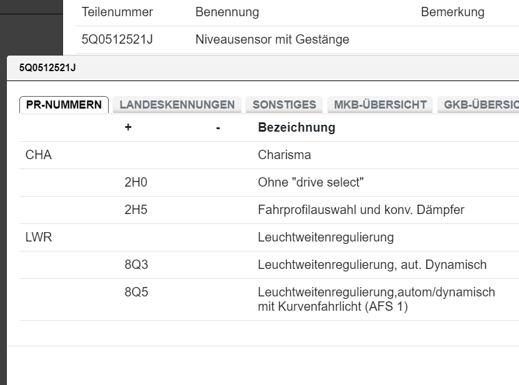Click the Bemerkung column header
The image size is (519, 385).
coord(452,12)
